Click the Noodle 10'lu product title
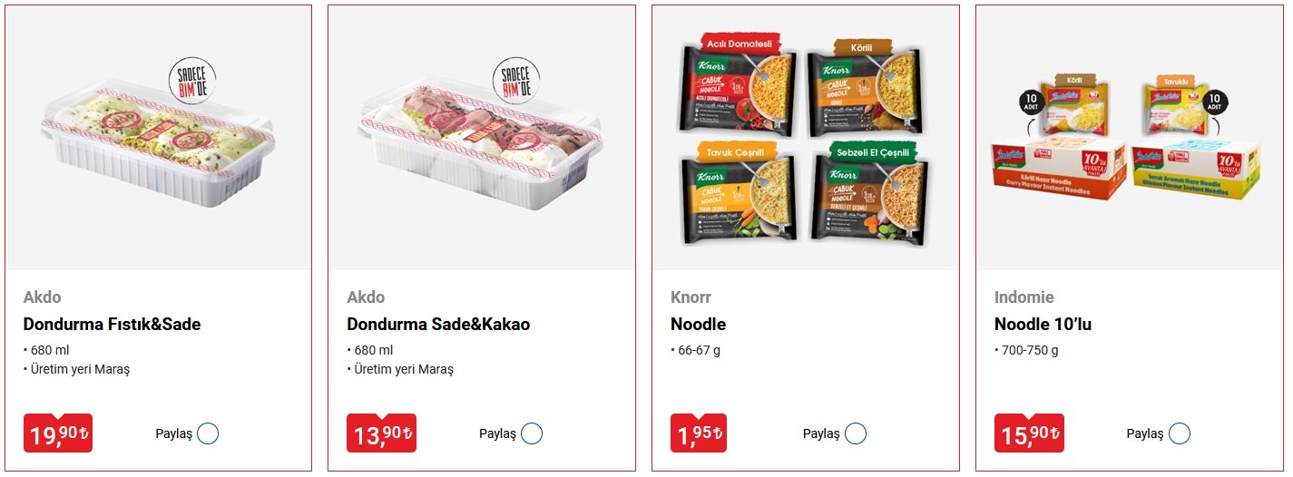Image resolution: width=1293 pixels, height=477 pixels. pos(1043,325)
